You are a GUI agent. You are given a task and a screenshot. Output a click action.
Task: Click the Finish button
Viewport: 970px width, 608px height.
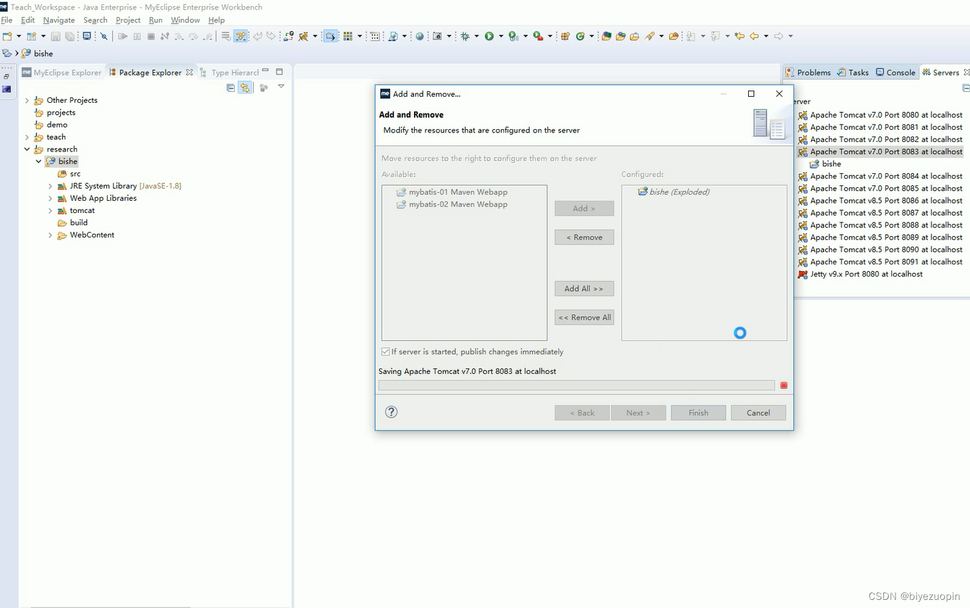[x=698, y=413]
